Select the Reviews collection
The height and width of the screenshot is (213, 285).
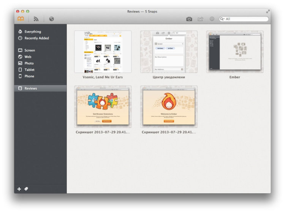point(40,88)
